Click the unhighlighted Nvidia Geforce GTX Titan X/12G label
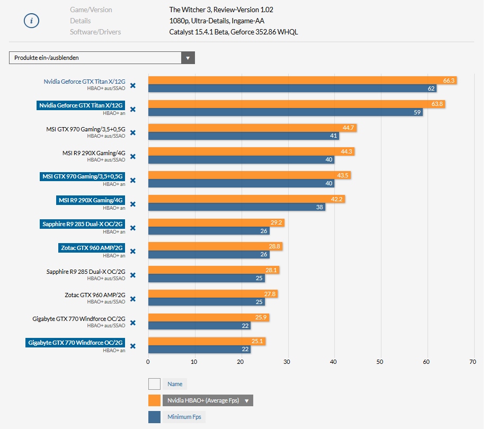 tap(85, 82)
